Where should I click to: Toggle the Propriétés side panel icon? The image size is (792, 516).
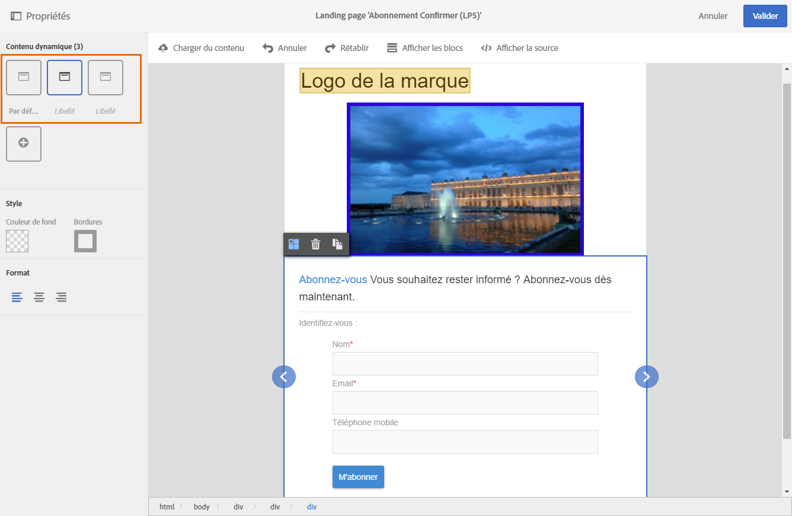click(16, 16)
